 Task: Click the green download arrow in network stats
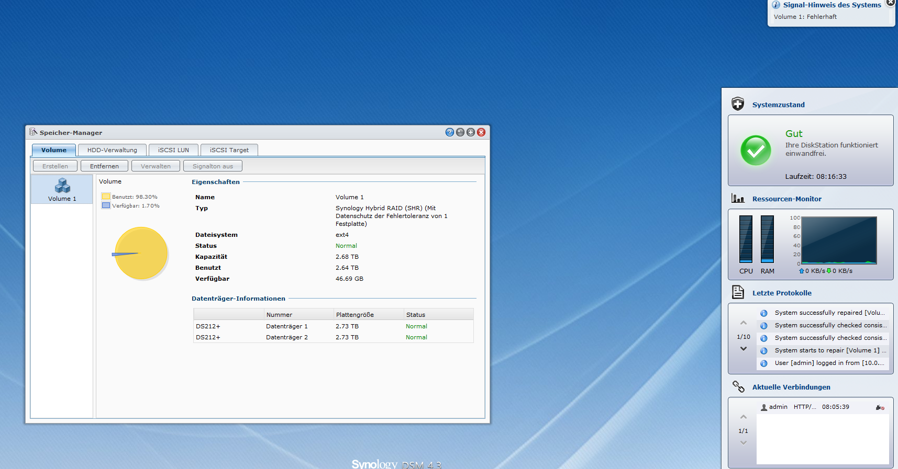(x=829, y=271)
